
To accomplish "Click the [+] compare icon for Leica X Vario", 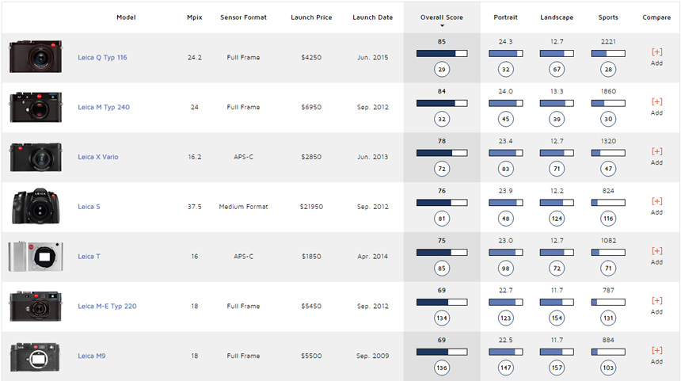I will pyautogui.click(x=656, y=151).
